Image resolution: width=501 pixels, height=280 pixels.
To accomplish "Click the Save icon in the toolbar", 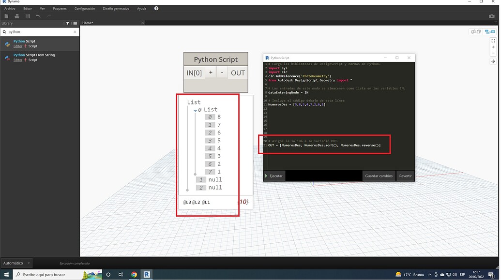I will click(28, 15).
